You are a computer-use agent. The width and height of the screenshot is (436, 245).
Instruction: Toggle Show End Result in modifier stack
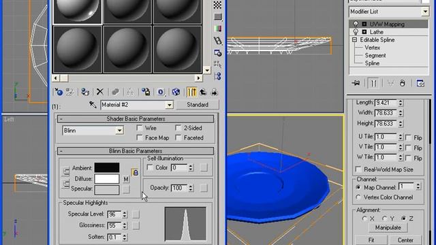373,83
